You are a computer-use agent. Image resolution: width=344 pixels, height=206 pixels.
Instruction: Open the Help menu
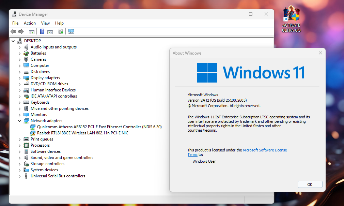coord(59,23)
